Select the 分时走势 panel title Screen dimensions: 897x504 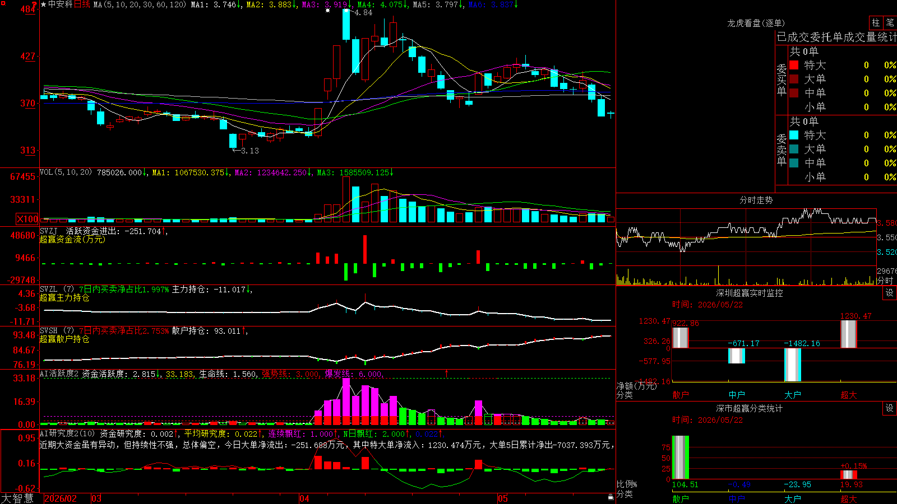point(756,200)
